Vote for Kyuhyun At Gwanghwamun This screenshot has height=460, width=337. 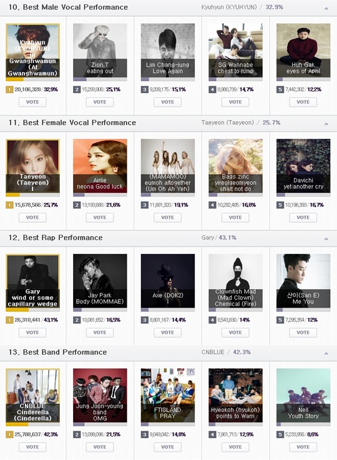pos(32,102)
